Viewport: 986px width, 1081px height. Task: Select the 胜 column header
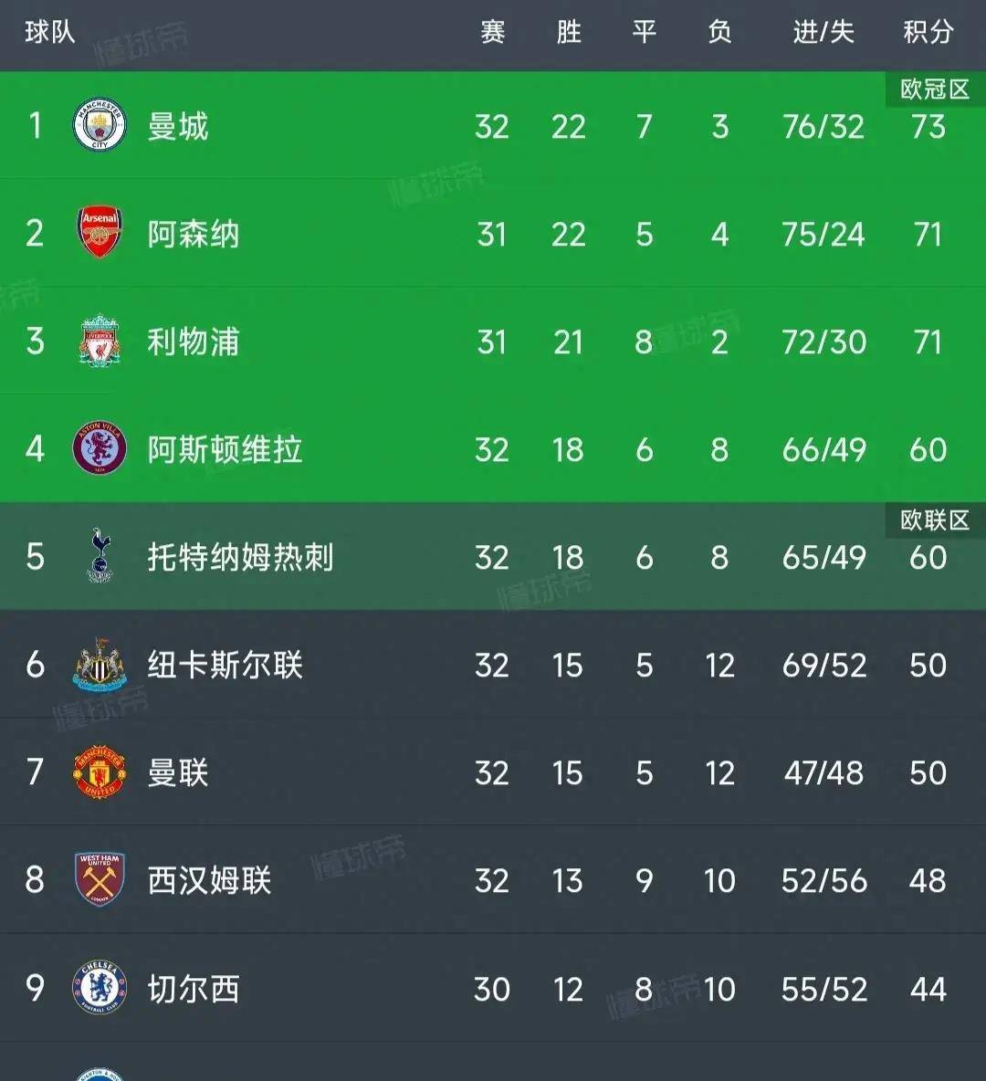[x=568, y=32]
